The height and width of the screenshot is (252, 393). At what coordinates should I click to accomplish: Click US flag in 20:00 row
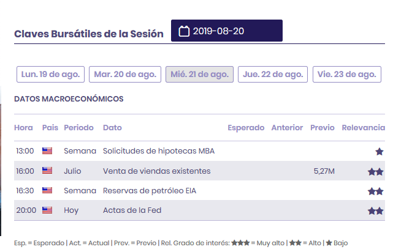pos(47,210)
